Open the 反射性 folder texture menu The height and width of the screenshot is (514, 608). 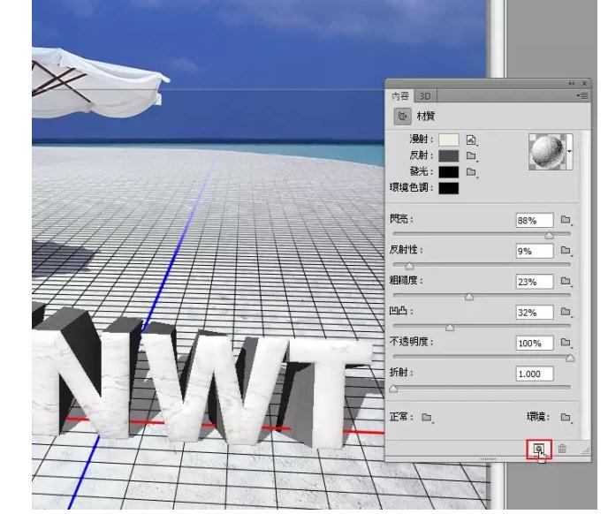coord(566,251)
